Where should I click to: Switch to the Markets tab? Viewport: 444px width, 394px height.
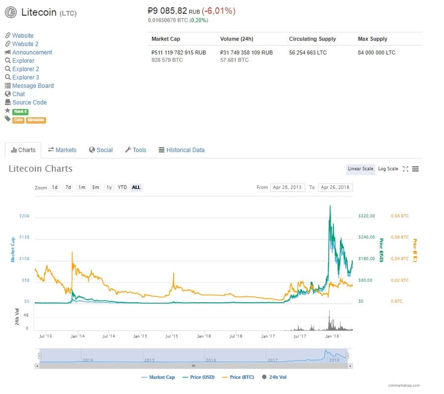(x=62, y=150)
